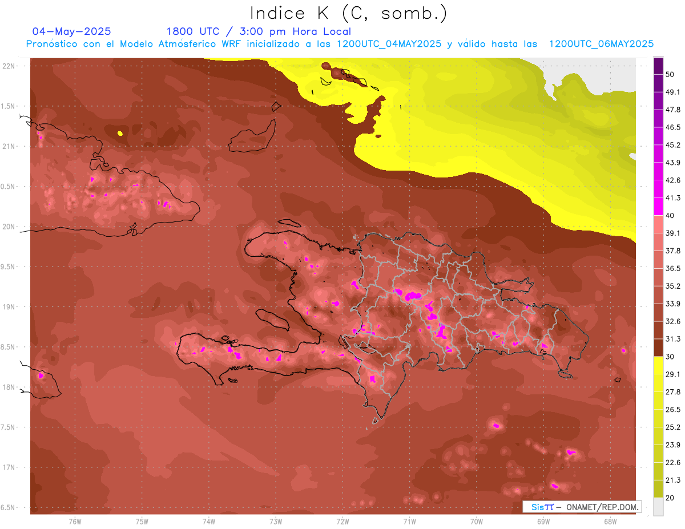Click the '35.2' legend value
The width and height of the screenshot is (685, 529).
click(673, 286)
